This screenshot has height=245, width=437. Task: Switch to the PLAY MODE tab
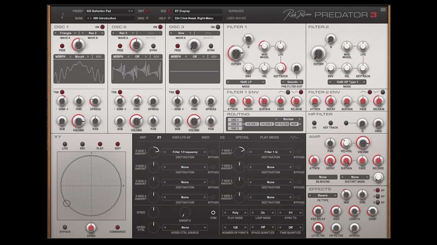coord(269,138)
